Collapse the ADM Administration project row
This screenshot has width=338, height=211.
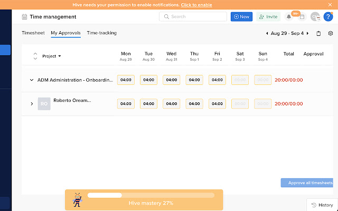(x=32, y=80)
